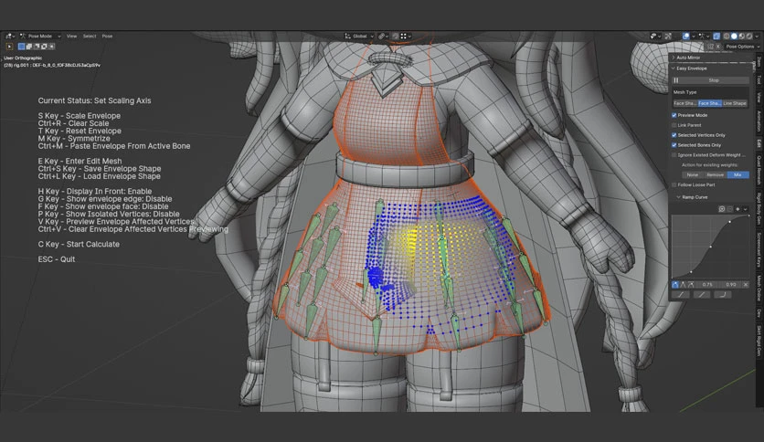Click the Stop button
764x442 pixels.
(714, 79)
